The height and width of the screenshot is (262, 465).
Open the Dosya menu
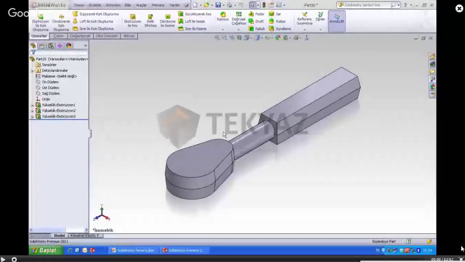79,5
